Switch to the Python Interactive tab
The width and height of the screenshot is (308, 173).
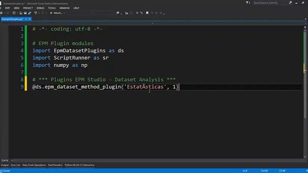[79, 165]
